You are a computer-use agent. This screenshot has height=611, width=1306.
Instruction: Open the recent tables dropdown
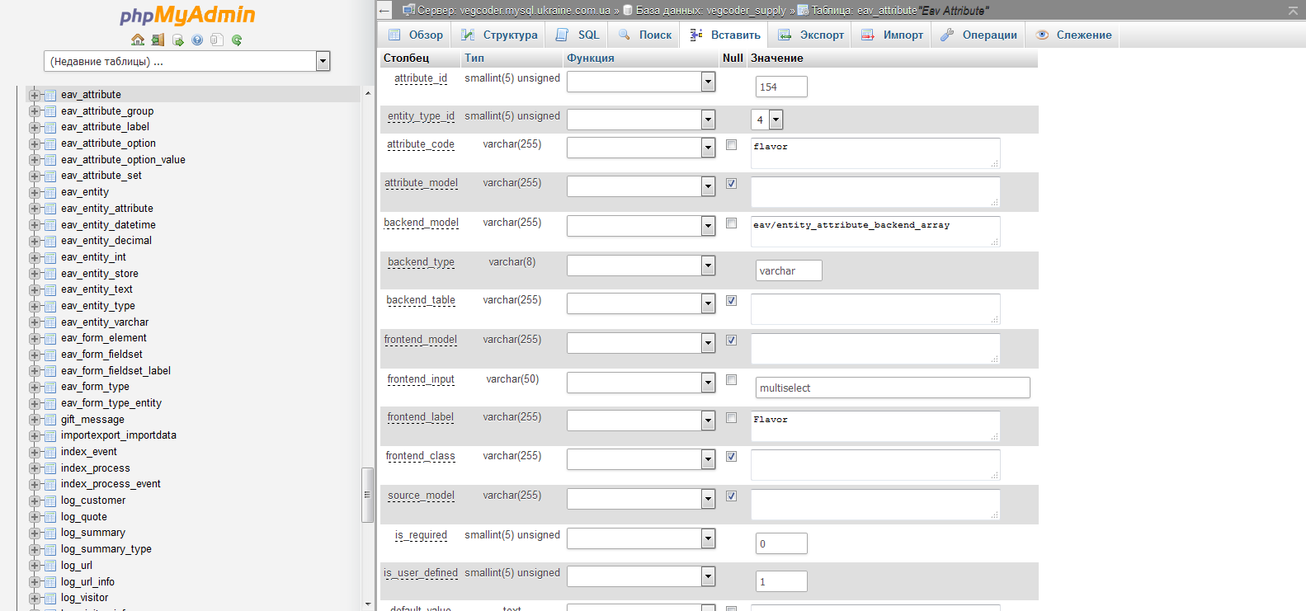[186, 61]
